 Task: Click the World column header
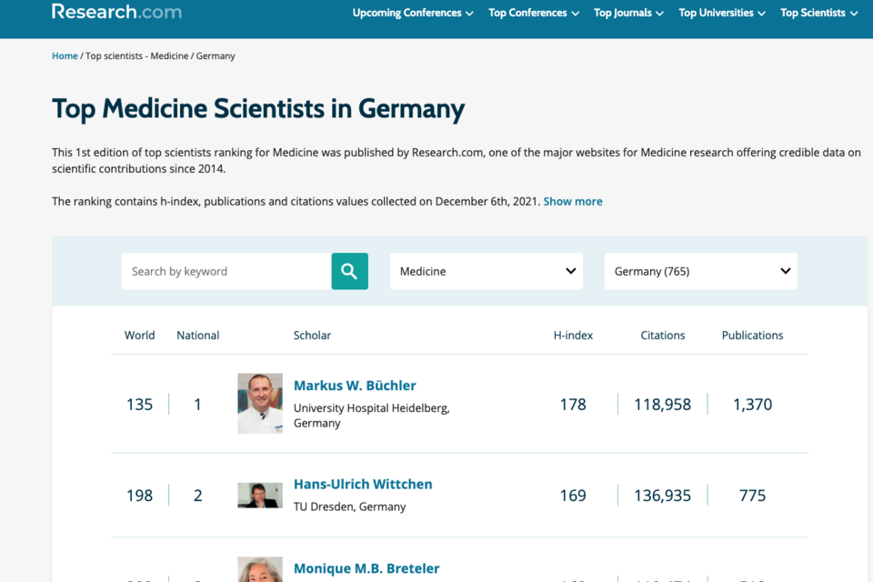coord(139,336)
